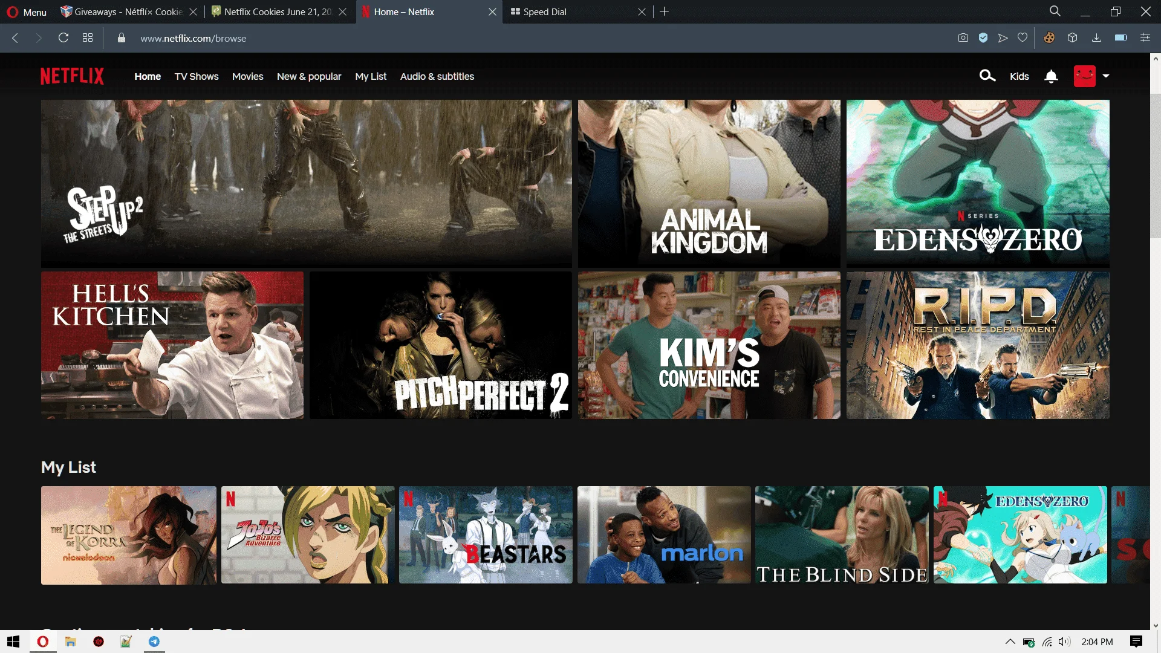This screenshot has height=653, width=1161.
Task: Click the site security lock icon
Action: coord(121,38)
